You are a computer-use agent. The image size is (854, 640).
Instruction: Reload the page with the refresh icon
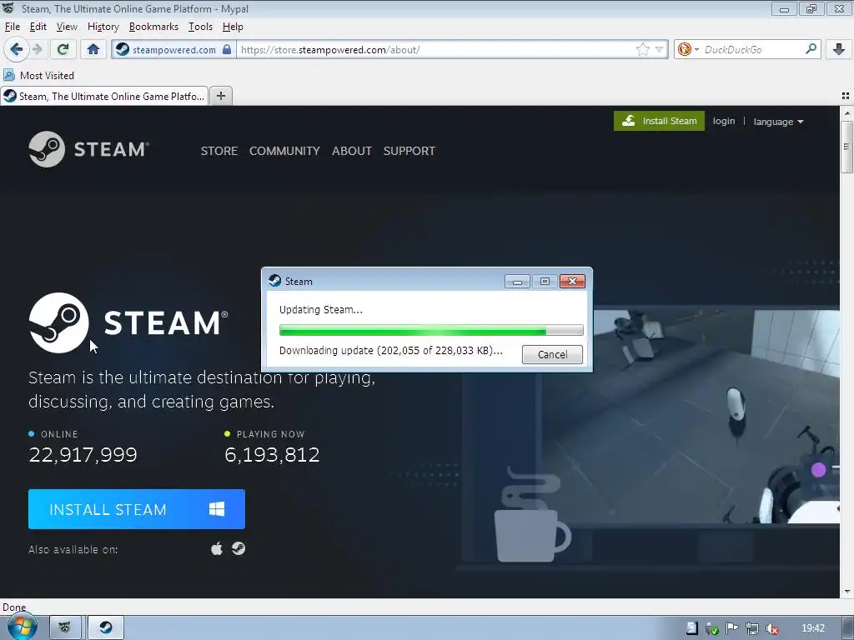(63, 49)
